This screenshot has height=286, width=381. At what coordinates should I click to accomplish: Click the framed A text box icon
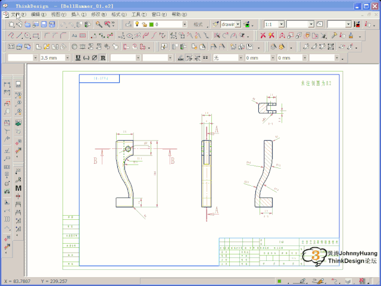click(320, 24)
